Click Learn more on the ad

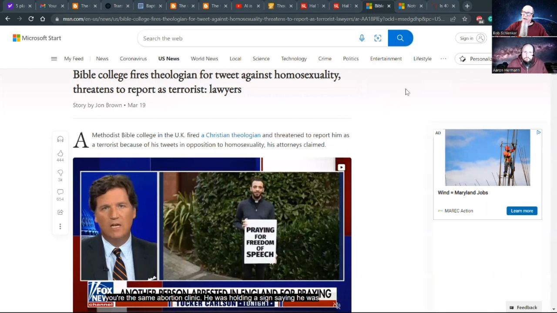pyautogui.click(x=521, y=211)
